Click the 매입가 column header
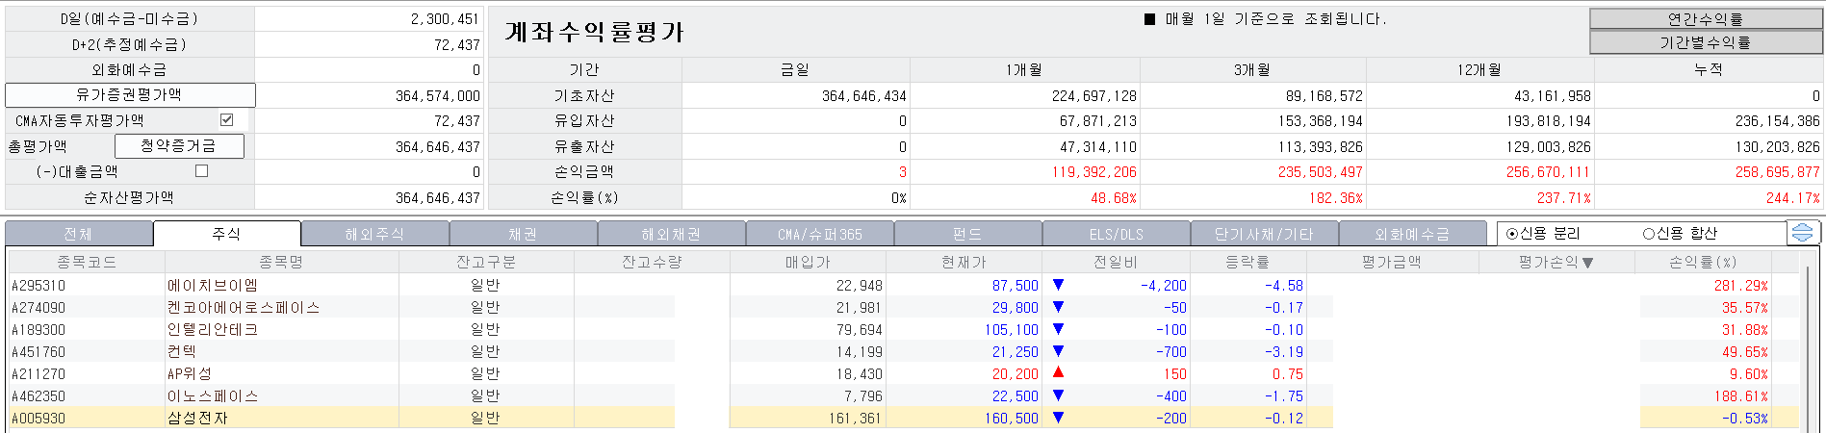The image size is (1826, 433). pos(808,262)
